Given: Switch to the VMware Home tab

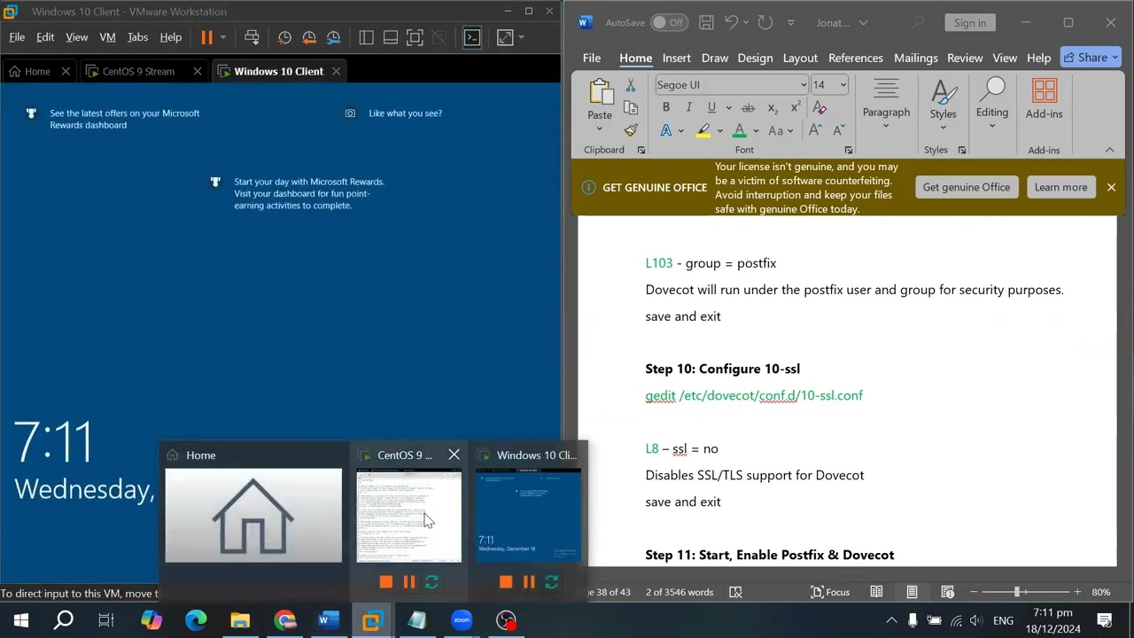Looking at the screenshot, I should tap(37, 71).
